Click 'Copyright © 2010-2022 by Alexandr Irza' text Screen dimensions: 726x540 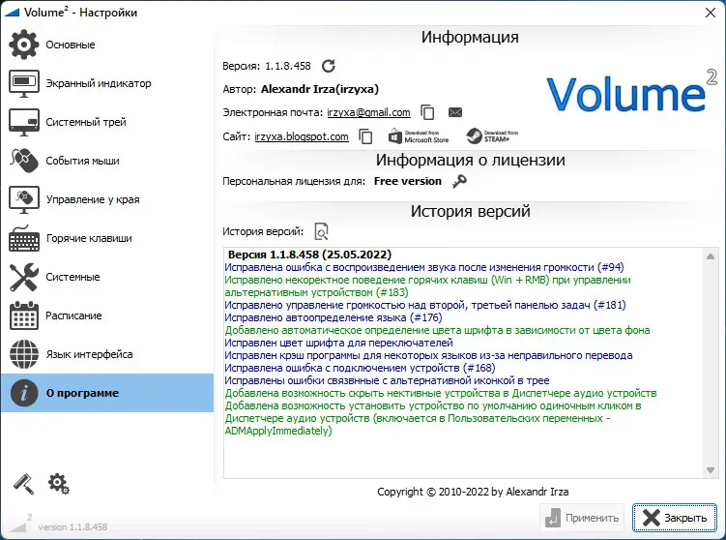pos(473,492)
